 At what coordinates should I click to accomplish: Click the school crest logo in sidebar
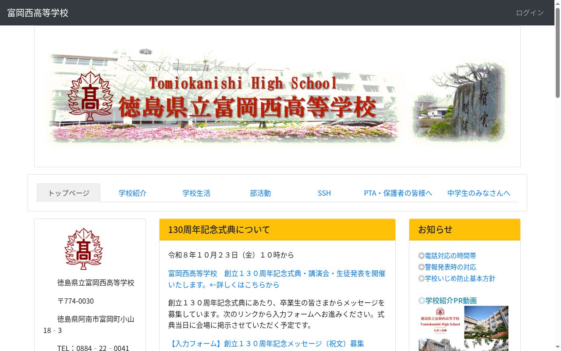[83, 249]
